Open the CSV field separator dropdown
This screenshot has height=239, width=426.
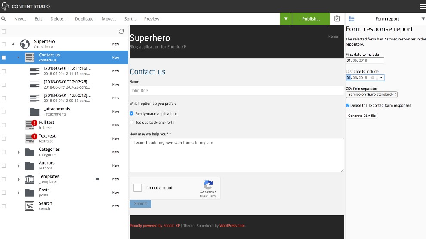pyautogui.click(x=371, y=95)
